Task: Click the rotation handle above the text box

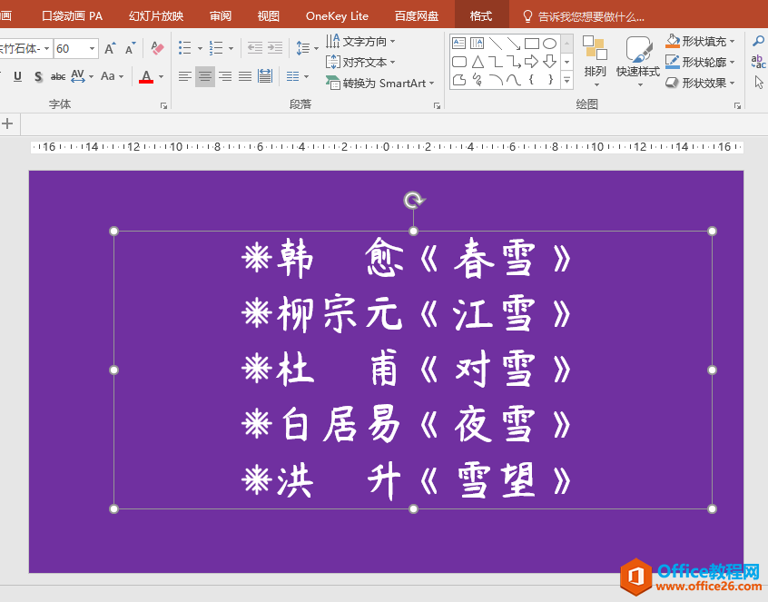Action: point(413,200)
